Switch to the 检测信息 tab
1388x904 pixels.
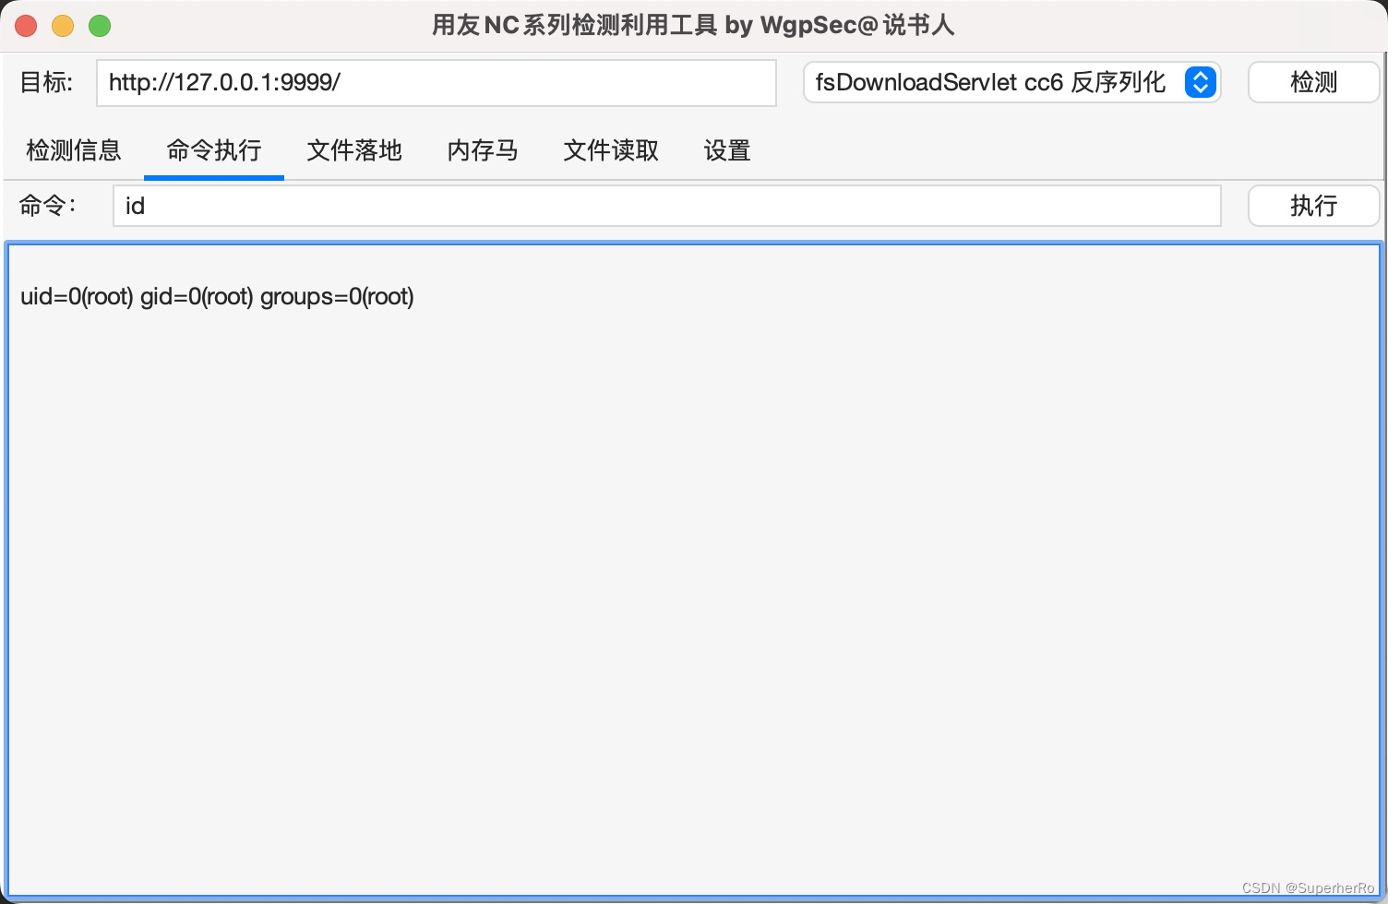[74, 150]
